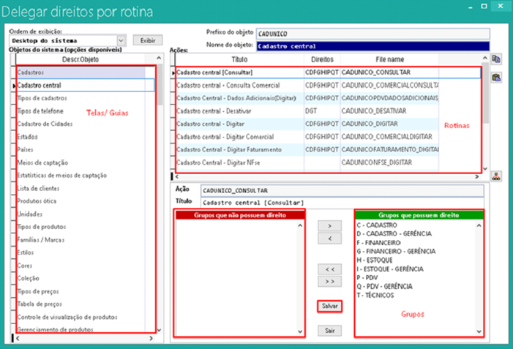
Task: Click the Direitos column header
Action: [322, 59]
